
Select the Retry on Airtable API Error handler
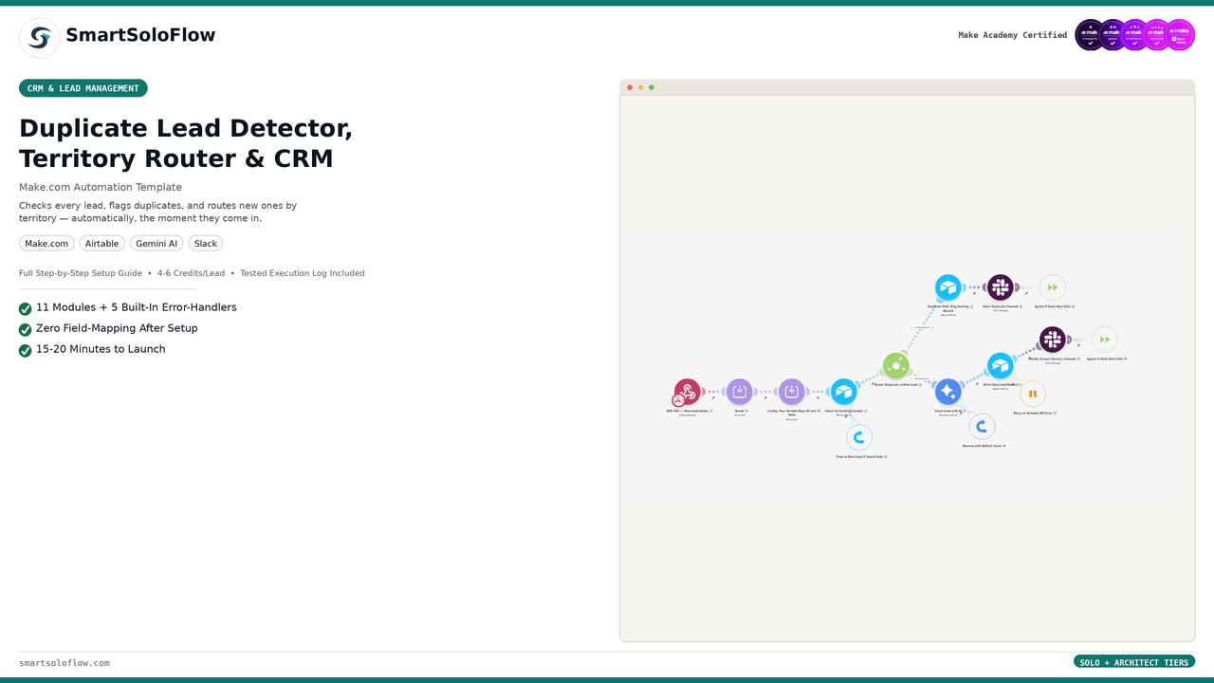pos(1033,394)
